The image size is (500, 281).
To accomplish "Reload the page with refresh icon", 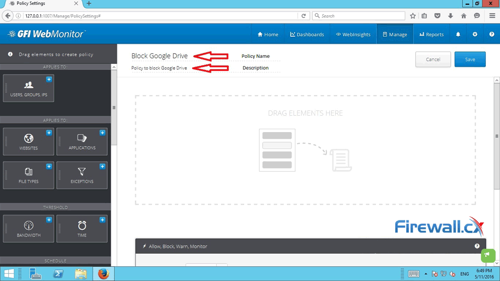I will tap(304, 16).
